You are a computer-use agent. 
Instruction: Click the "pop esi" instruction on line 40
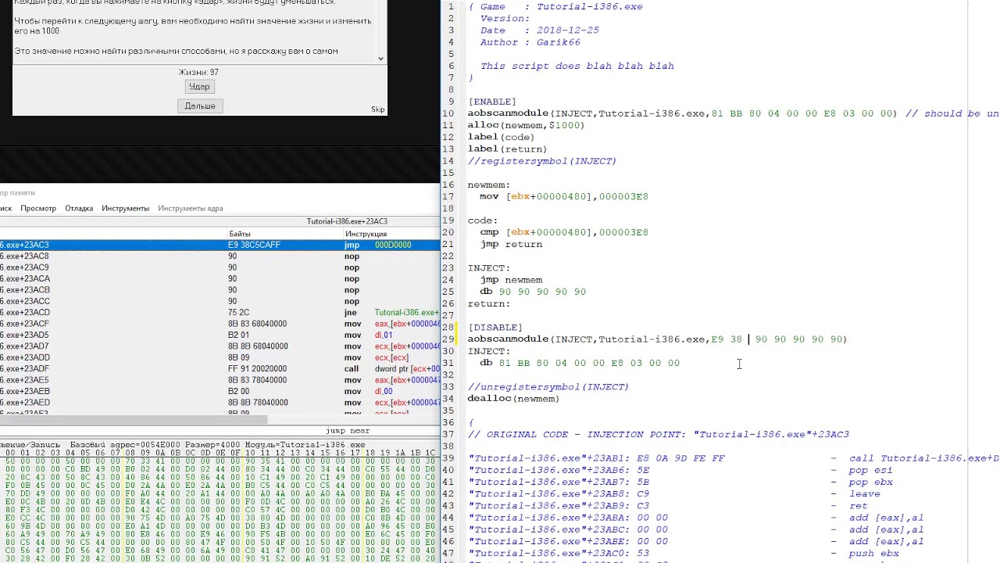tap(870, 470)
